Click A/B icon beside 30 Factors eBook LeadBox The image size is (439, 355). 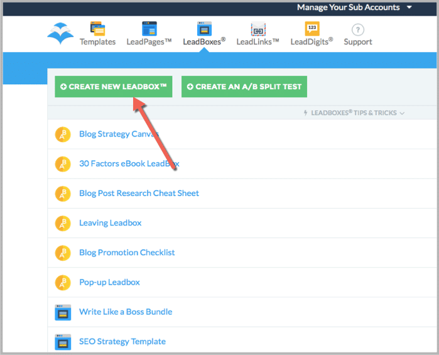63,164
